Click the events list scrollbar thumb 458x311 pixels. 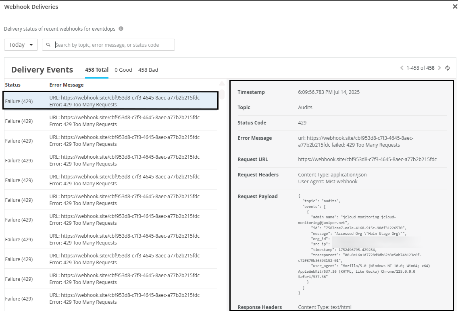point(222,96)
